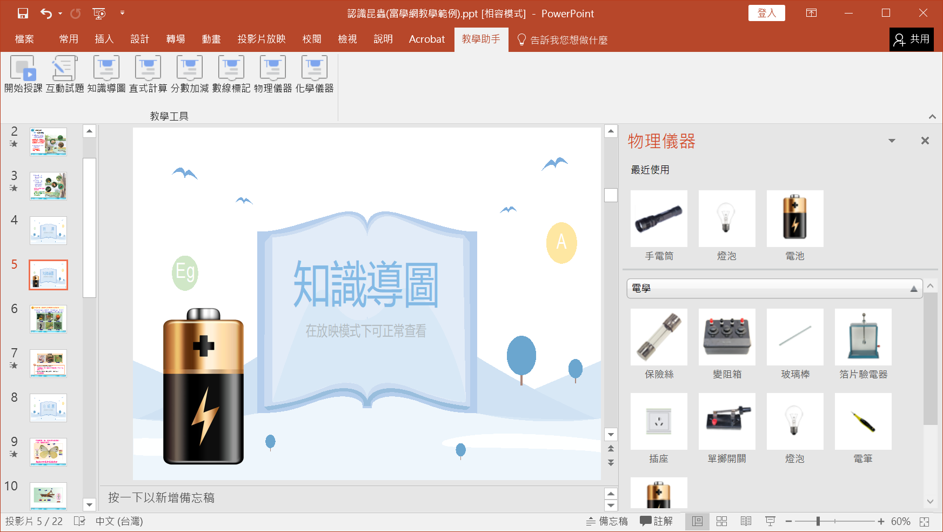Pick the recently used 手電筒 flashlight
The image size is (943, 532).
(x=659, y=219)
